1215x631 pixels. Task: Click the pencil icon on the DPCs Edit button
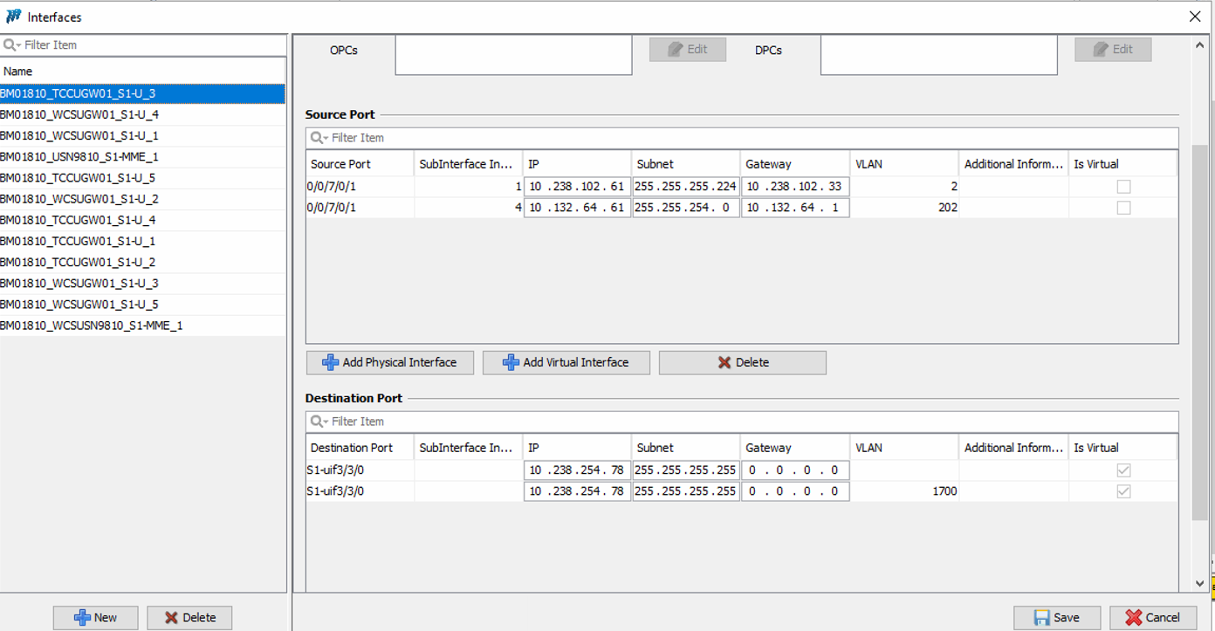click(x=1101, y=50)
